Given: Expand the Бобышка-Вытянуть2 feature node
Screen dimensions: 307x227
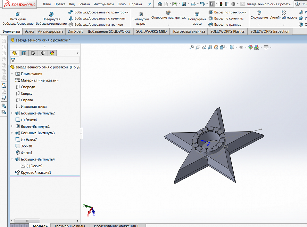Looking at the screenshot, I should (12, 113).
